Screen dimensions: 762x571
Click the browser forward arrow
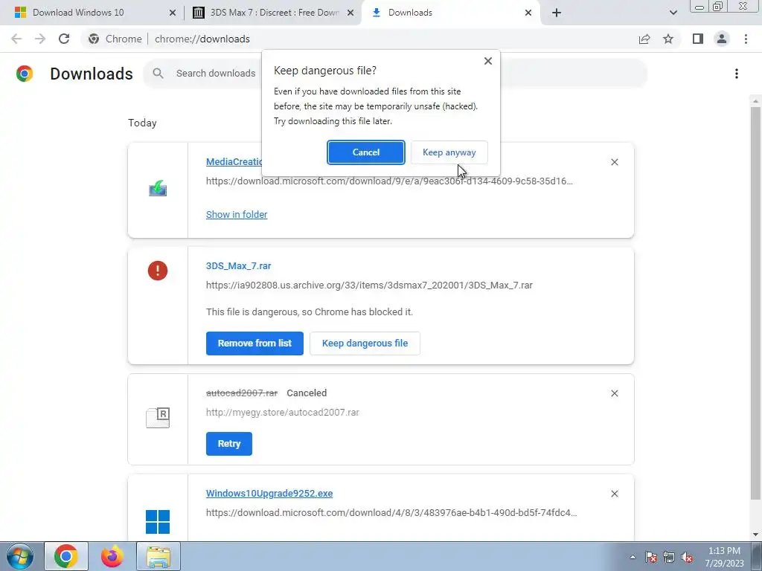point(40,39)
